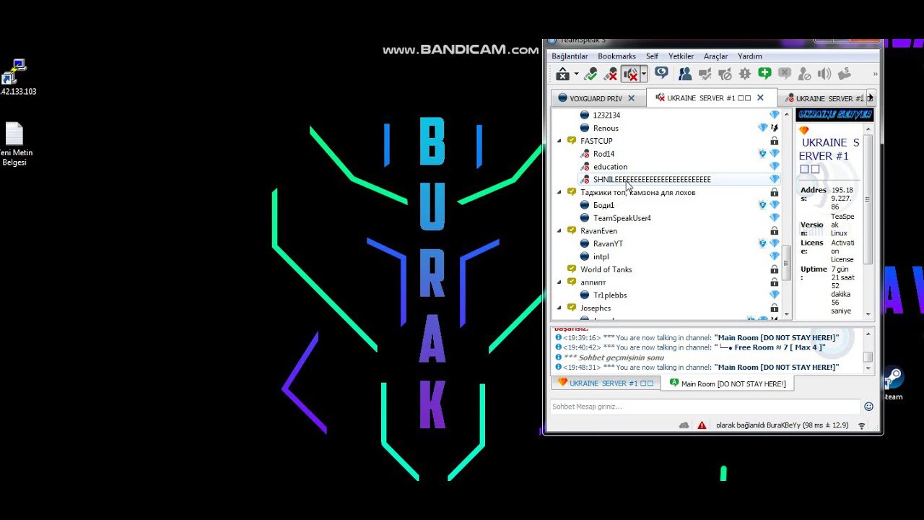Collapse the RavanEven channel
The image size is (924, 520).
click(559, 231)
